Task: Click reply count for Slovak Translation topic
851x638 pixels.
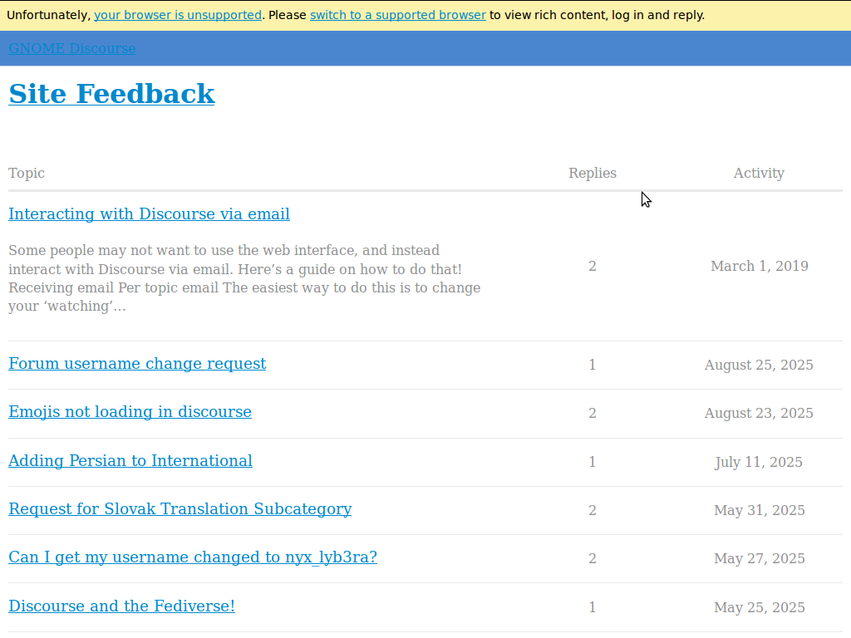Action: 592,510
